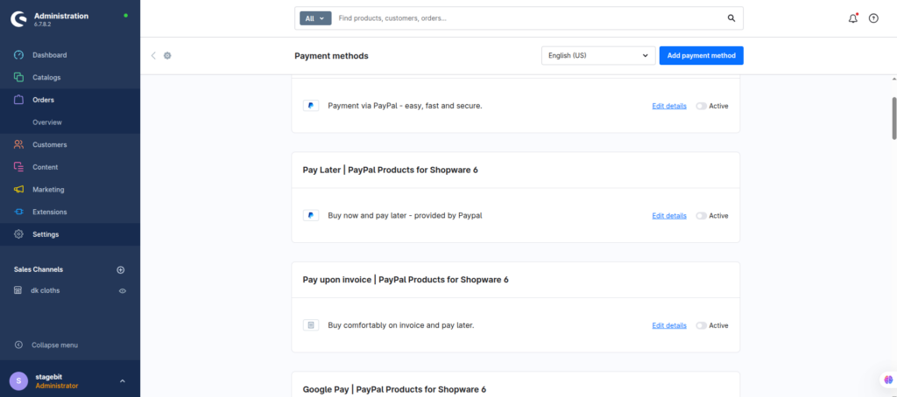897x397 pixels.
Task: Click Pay upon invoice | PayPal Products heading
Action: point(406,279)
